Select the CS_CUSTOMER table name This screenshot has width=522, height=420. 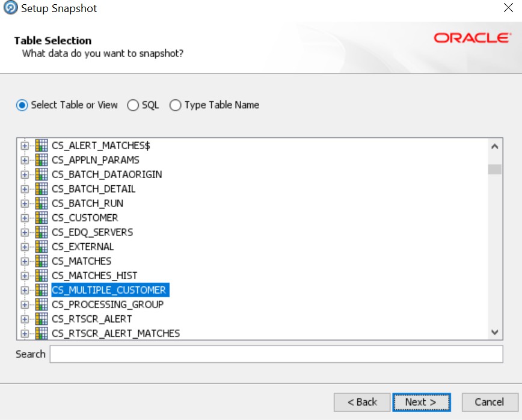pyautogui.click(x=85, y=218)
